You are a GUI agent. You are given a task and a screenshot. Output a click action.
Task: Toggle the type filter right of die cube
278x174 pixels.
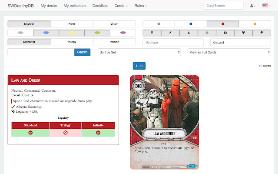(x=225, y=33)
